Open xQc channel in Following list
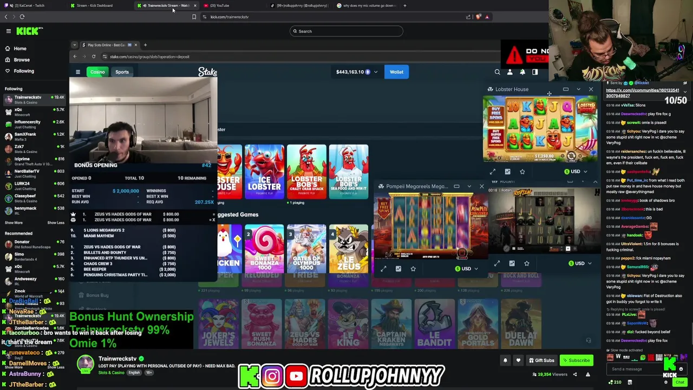 point(34,112)
